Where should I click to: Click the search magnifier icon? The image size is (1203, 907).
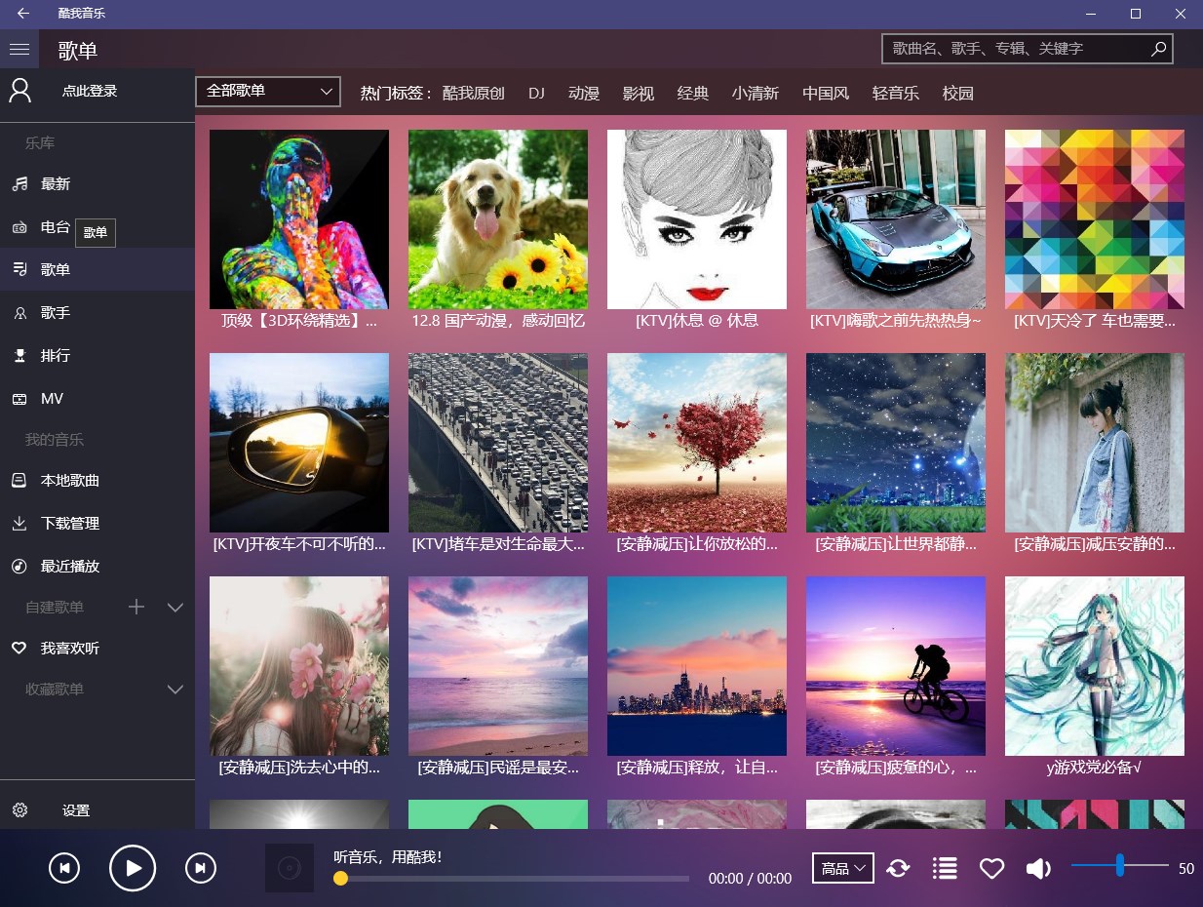coord(1158,49)
